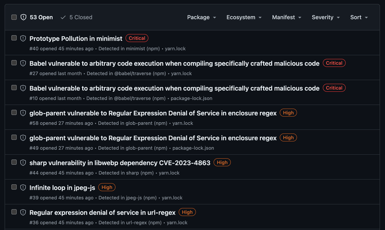The width and height of the screenshot is (385, 230).
Task: Click shield icon for url-regex alert
Action: click(23, 212)
